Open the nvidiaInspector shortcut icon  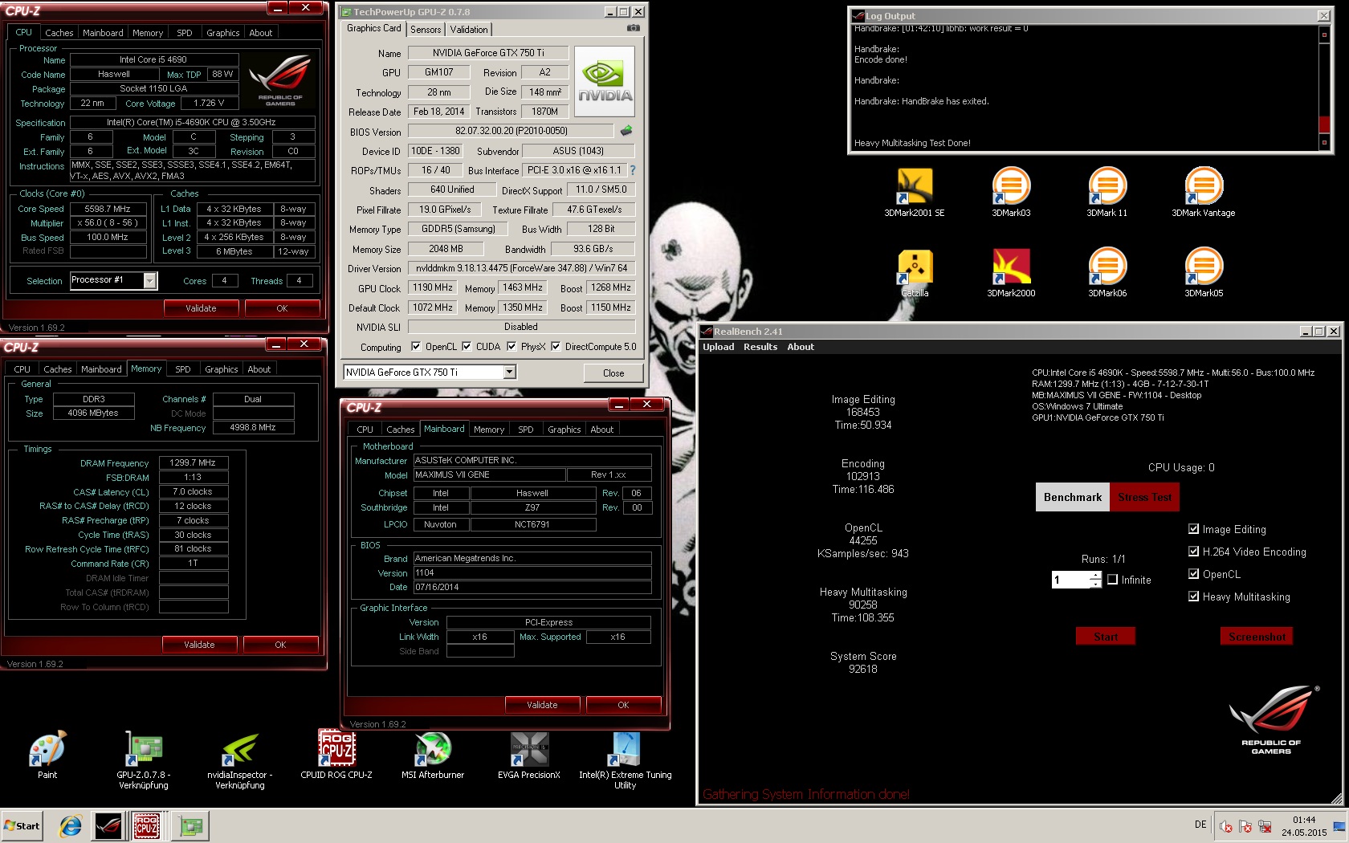(240, 760)
